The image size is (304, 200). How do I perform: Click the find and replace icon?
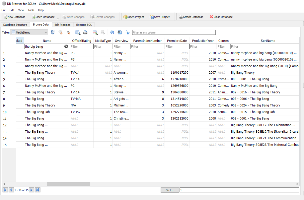pyautogui.click(x=127, y=32)
